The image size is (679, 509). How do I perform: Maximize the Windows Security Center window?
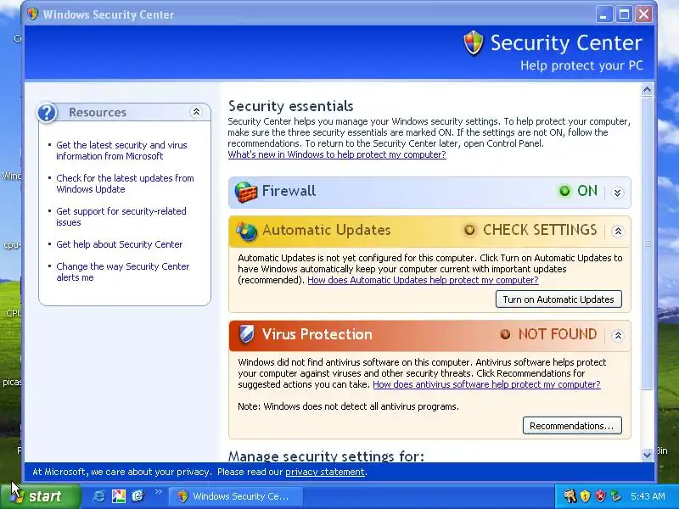tap(624, 14)
